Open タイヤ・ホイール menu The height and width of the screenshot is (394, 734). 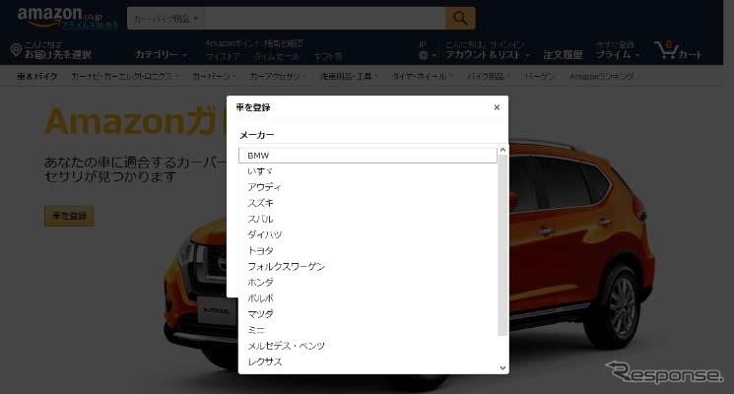tap(423, 76)
